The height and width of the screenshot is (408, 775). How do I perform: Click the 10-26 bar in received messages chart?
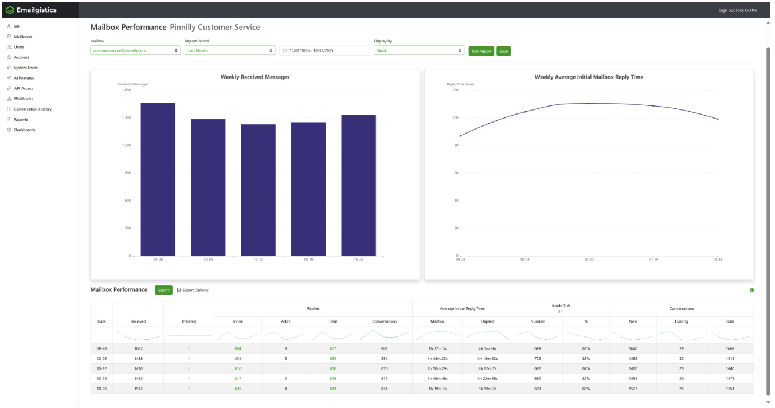(x=359, y=186)
